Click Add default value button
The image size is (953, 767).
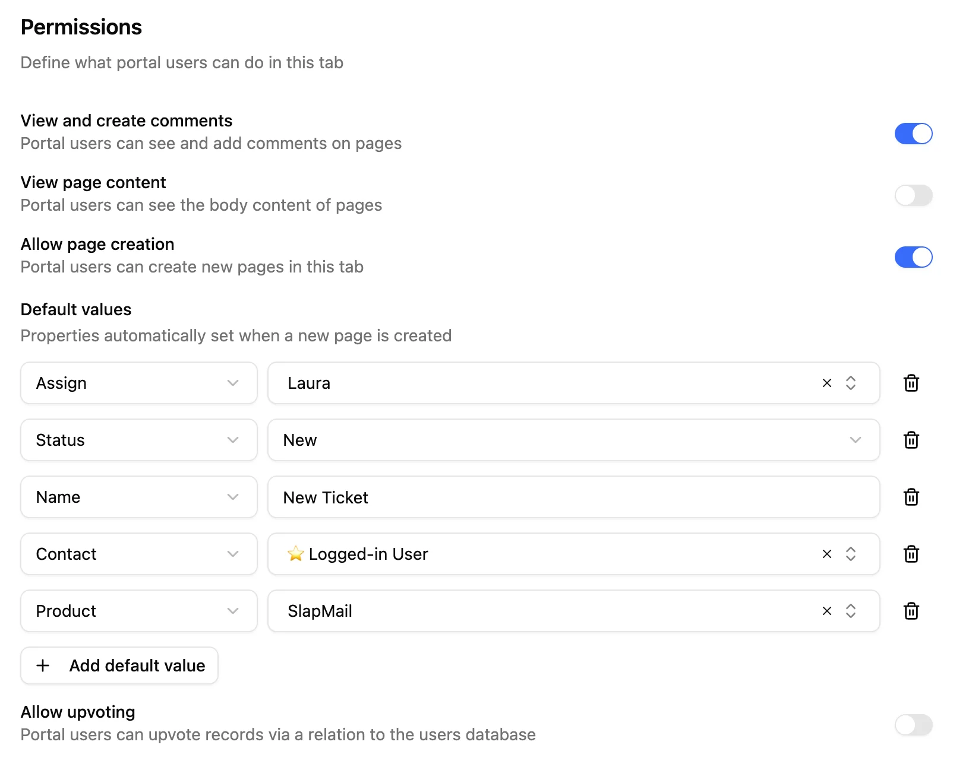(x=119, y=665)
